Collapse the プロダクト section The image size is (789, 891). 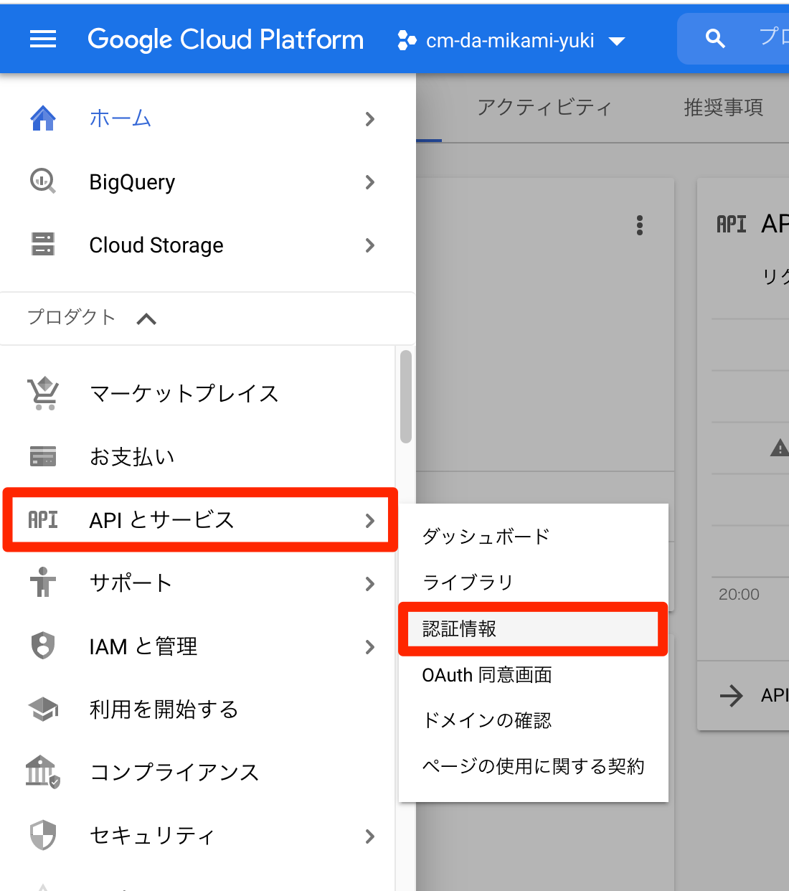coord(147,319)
